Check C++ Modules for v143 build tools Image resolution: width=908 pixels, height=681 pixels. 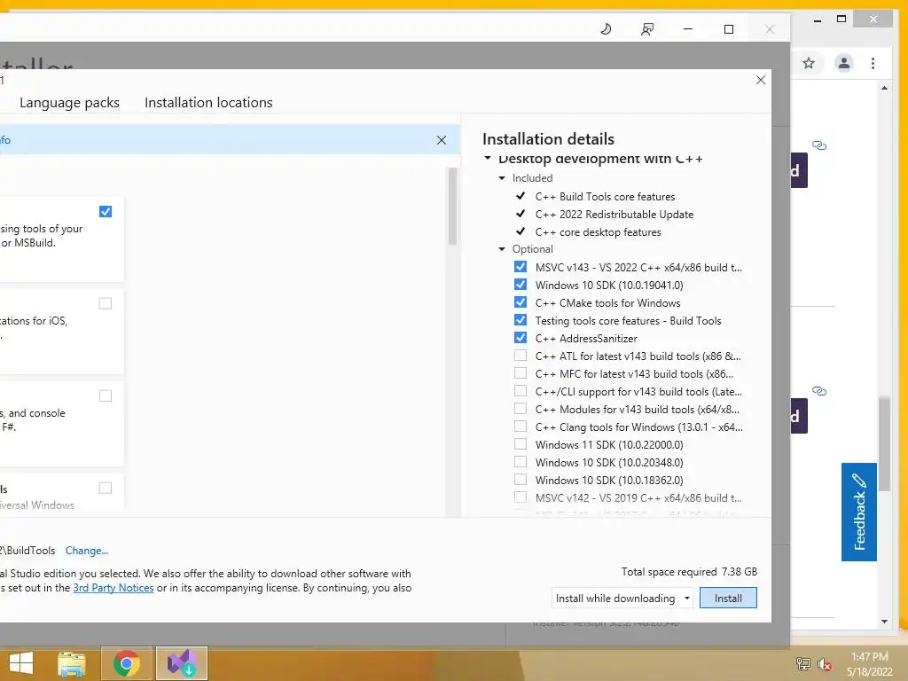pyautogui.click(x=520, y=409)
